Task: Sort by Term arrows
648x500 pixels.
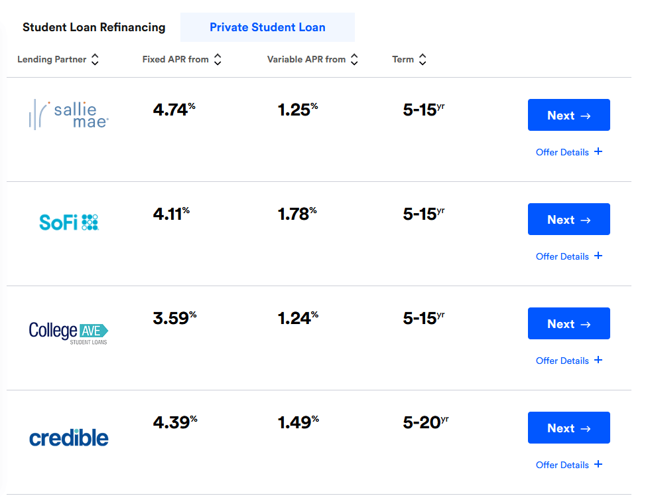Action: tap(422, 59)
